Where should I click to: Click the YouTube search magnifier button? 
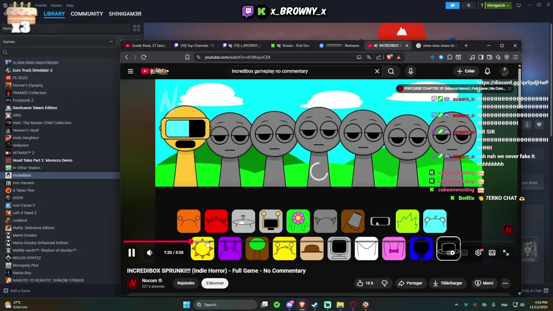(x=391, y=71)
